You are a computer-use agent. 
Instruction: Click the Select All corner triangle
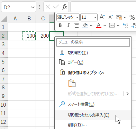click(4, 19)
